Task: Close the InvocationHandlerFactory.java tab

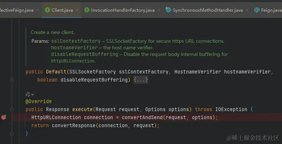Action: [159, 10]
